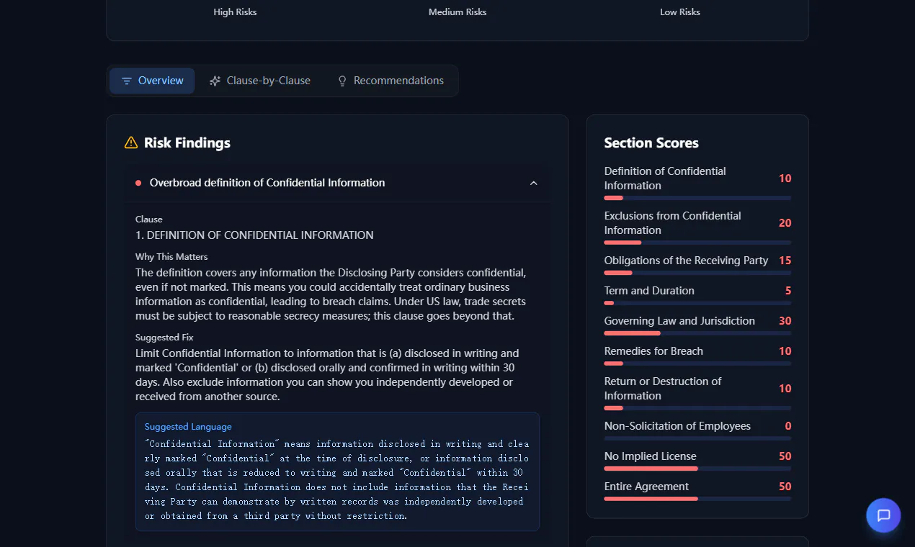
Task: Open the chat bubble widget
Action: (883, 515)
